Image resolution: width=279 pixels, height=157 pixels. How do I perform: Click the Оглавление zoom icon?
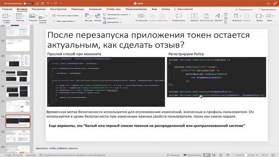click(140, 16)
